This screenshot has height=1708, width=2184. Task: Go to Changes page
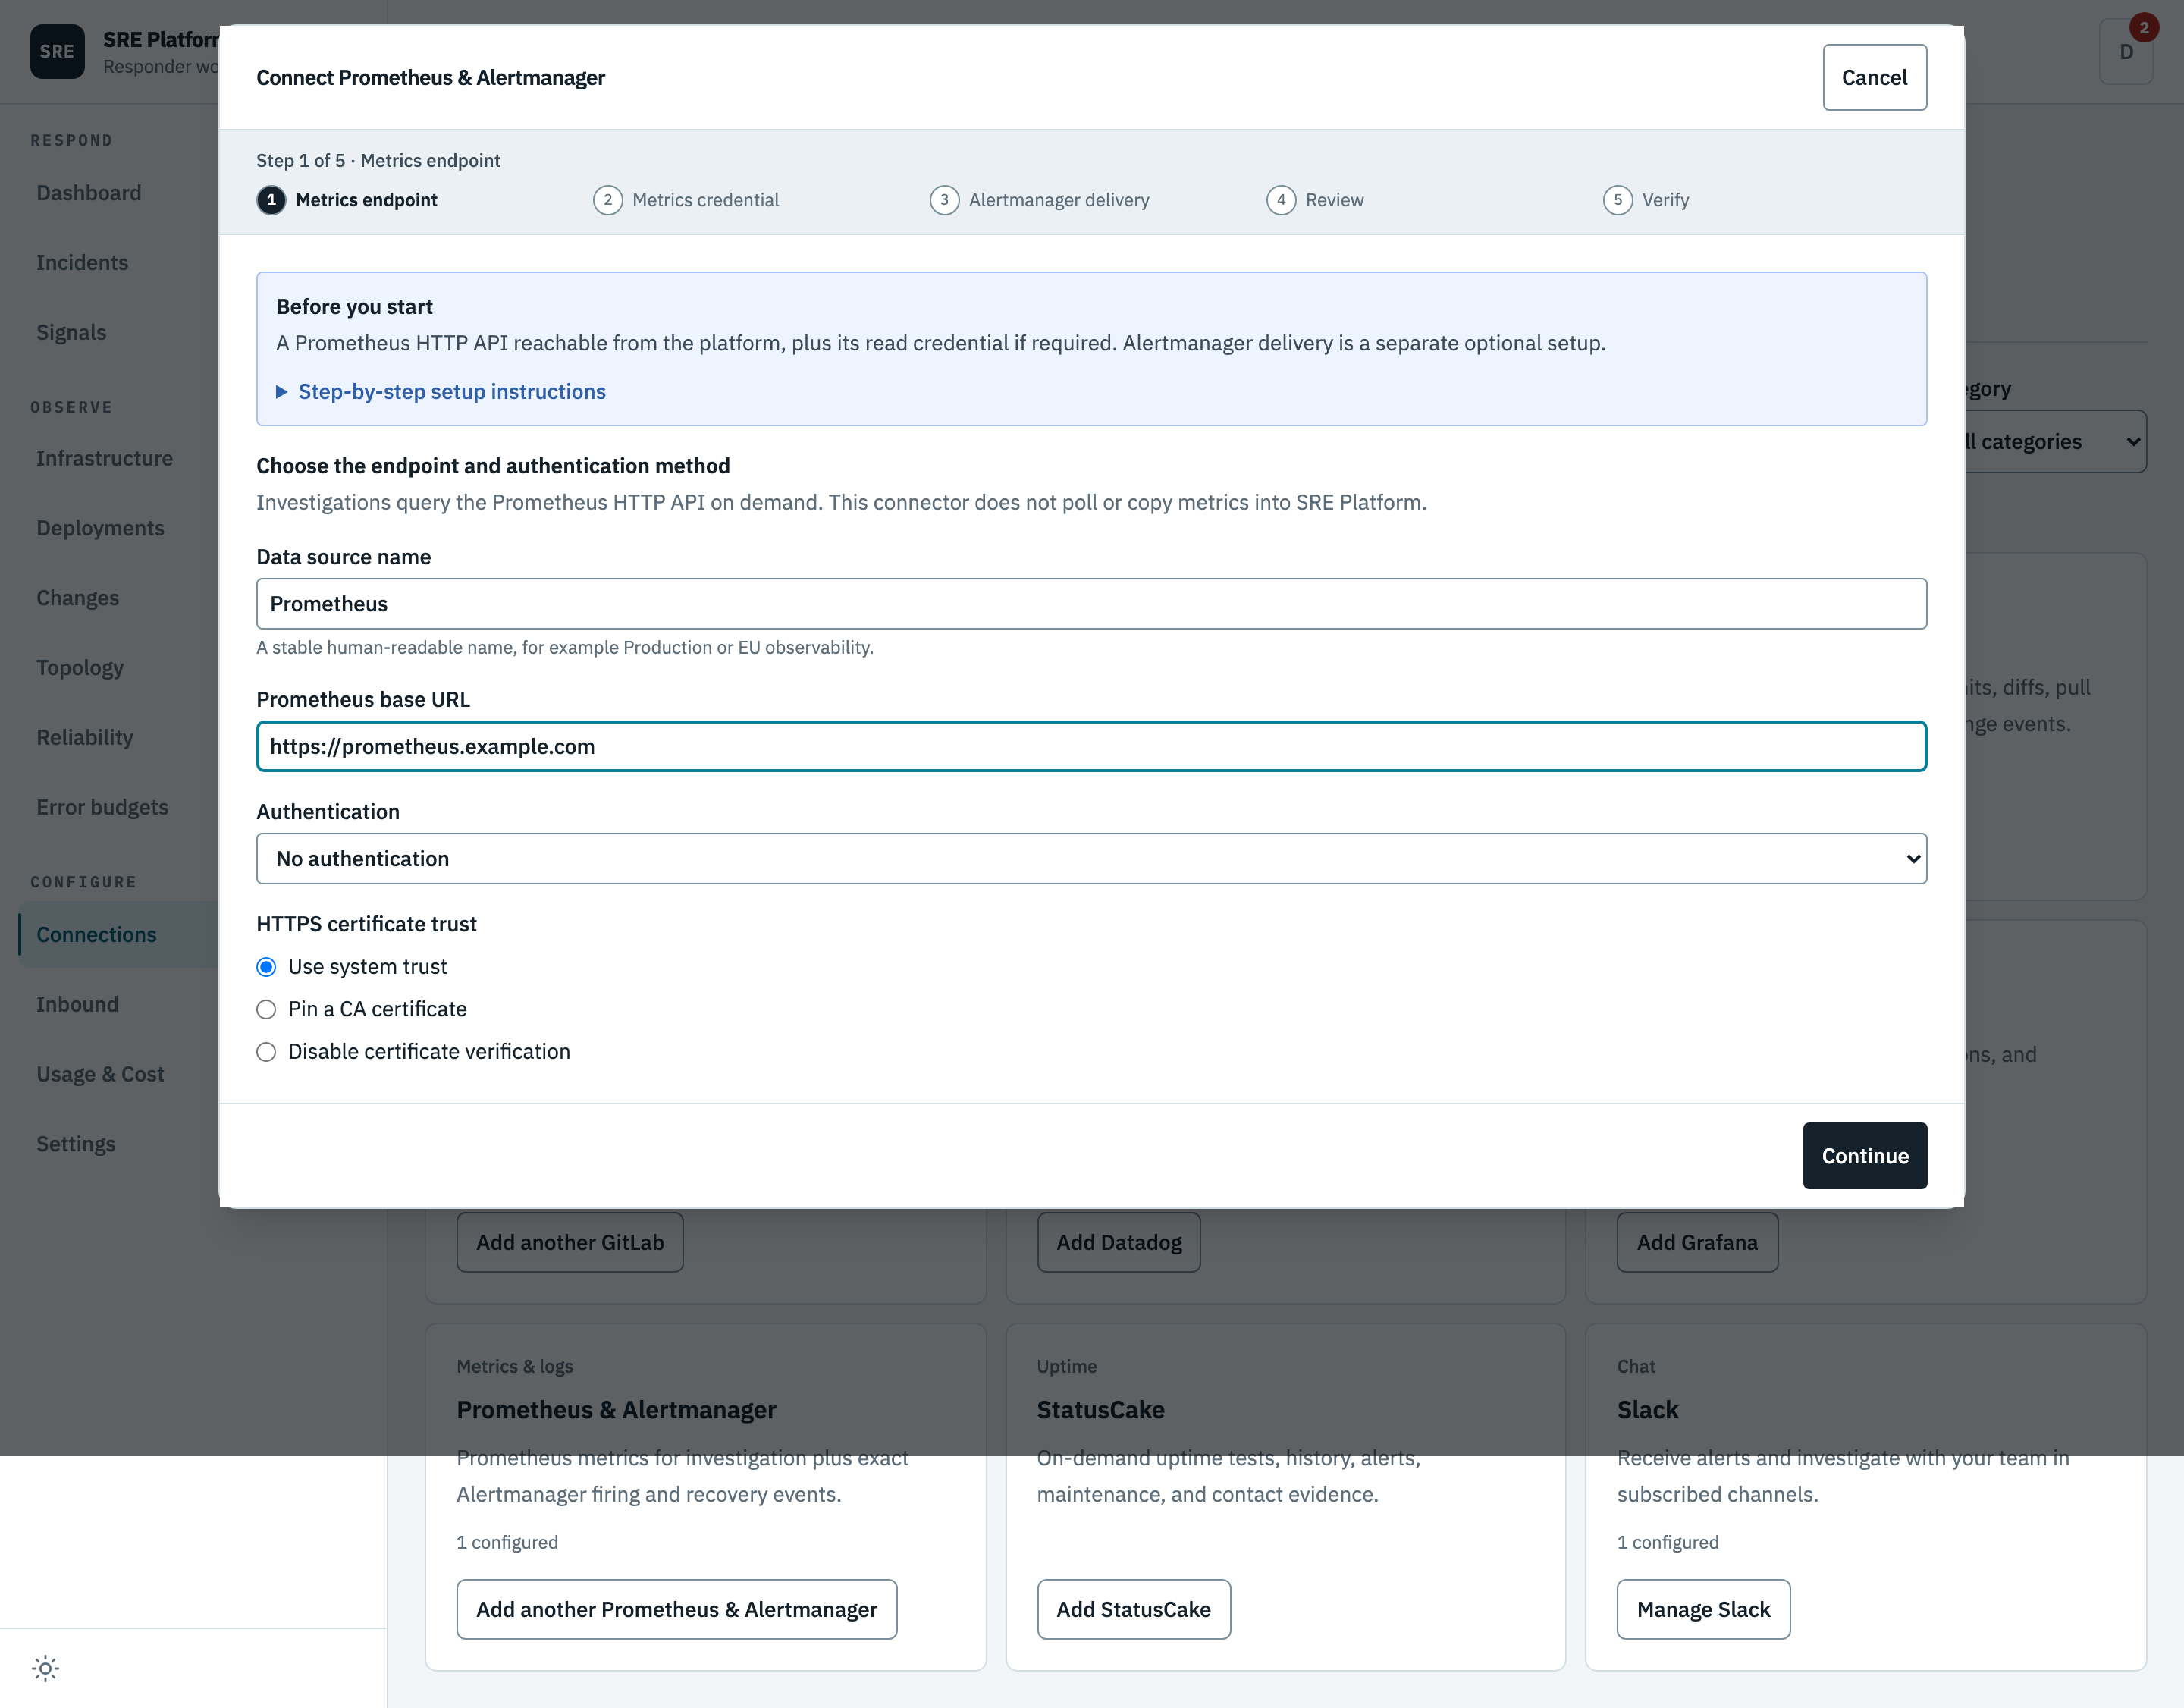tap(78, 598)
